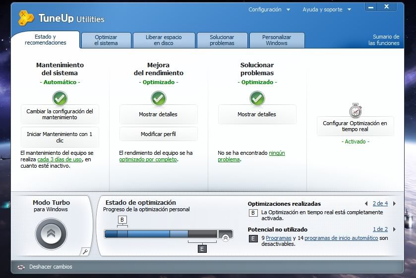Click the B icon beside Optimizaciones realizadas text

pyautogui.click(x=253, y=213)
